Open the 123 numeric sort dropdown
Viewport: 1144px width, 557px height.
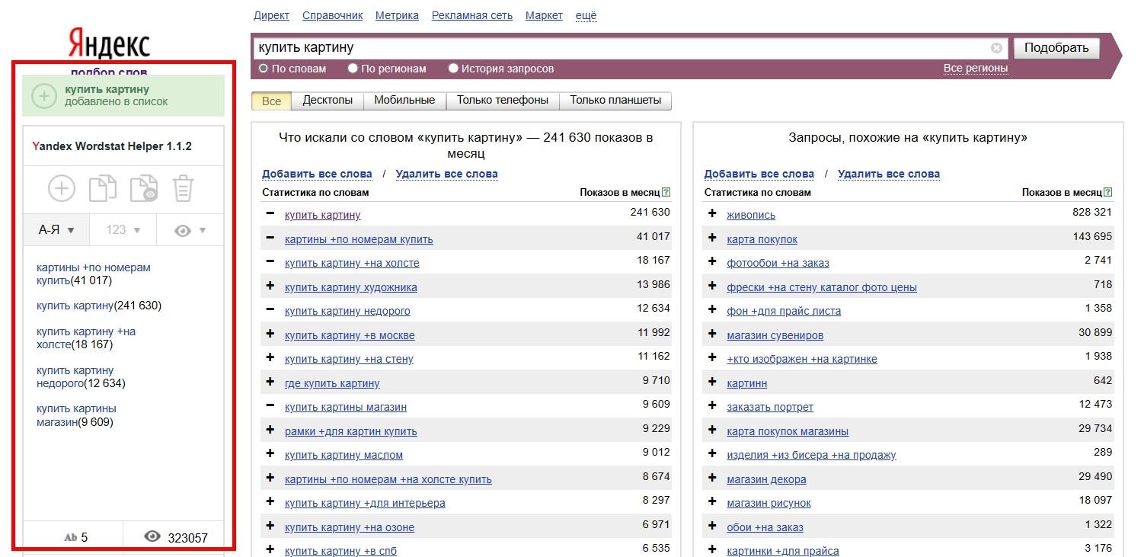coord(123,229)
